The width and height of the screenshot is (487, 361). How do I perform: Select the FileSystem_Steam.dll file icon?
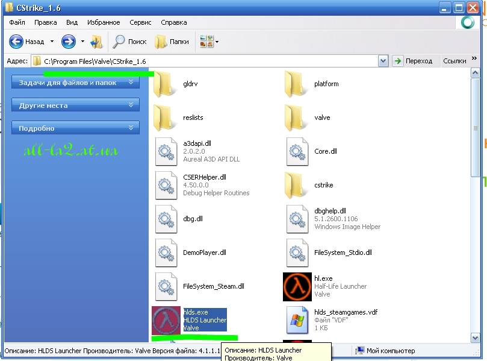click(166, 286)
